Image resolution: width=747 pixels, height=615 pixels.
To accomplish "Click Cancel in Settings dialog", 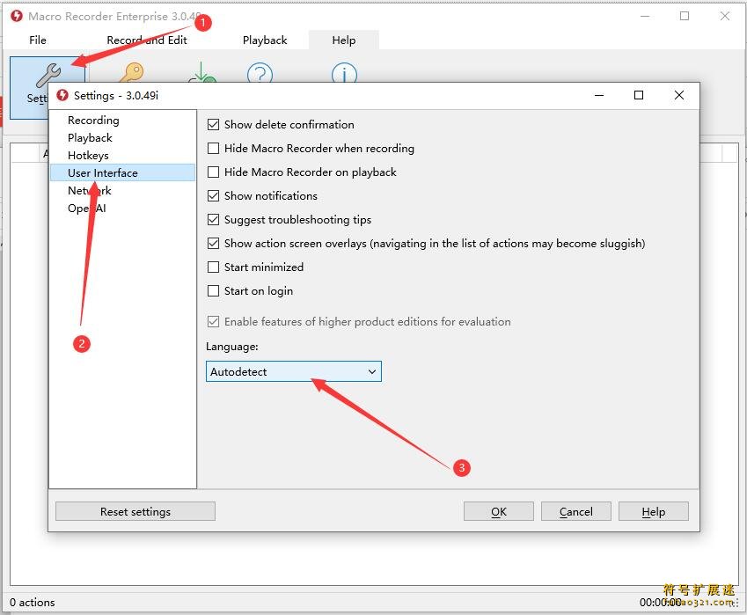I will tap(576, 512).
